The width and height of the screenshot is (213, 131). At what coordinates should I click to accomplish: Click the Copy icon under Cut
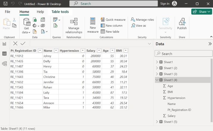point(14,25)
